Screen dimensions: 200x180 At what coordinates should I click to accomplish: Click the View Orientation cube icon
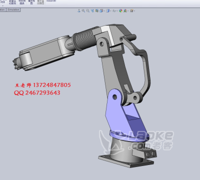pos(101,11)
